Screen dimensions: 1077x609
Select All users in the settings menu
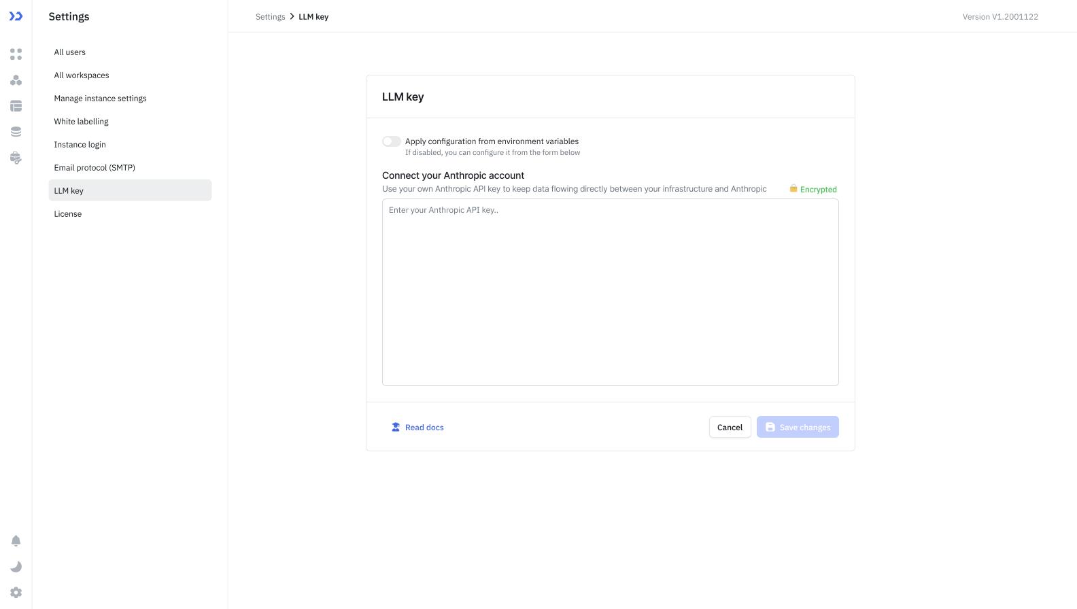pos(70,52)
